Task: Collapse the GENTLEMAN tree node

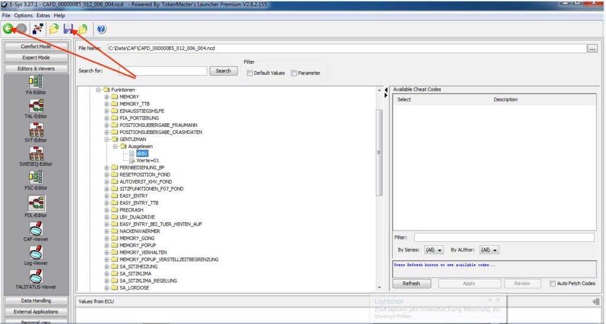Action: [x=107, y=139]
